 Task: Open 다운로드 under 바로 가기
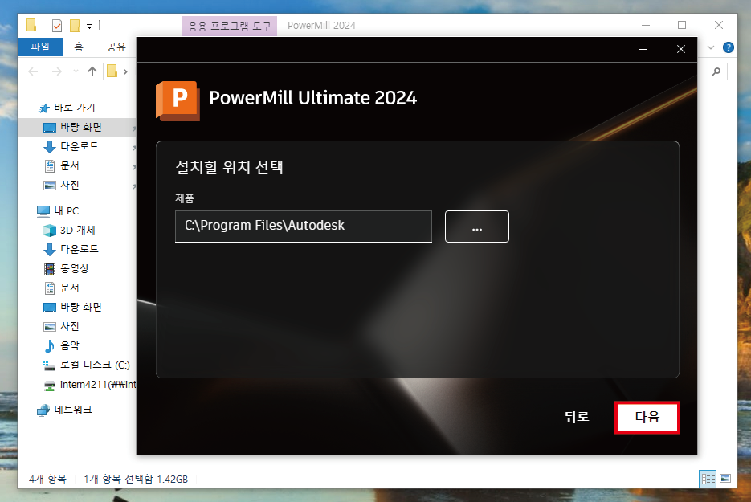click(x=80, y=146)
